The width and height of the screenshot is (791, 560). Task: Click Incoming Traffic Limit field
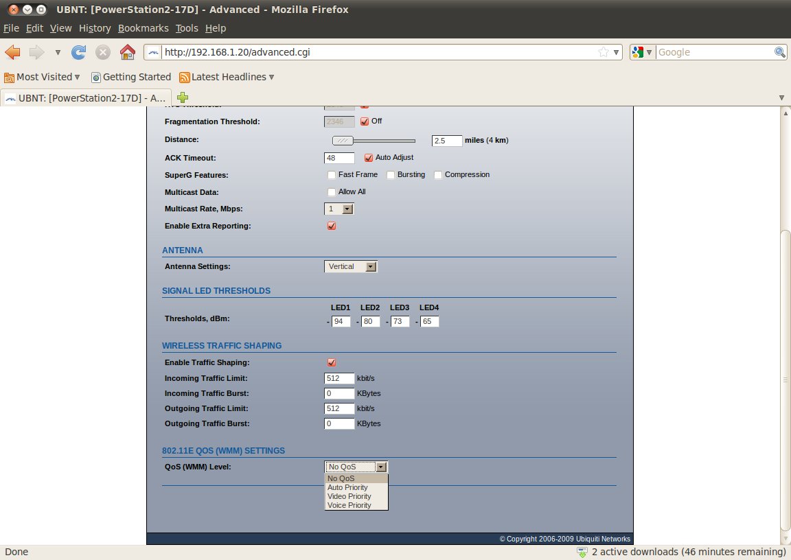339,378
